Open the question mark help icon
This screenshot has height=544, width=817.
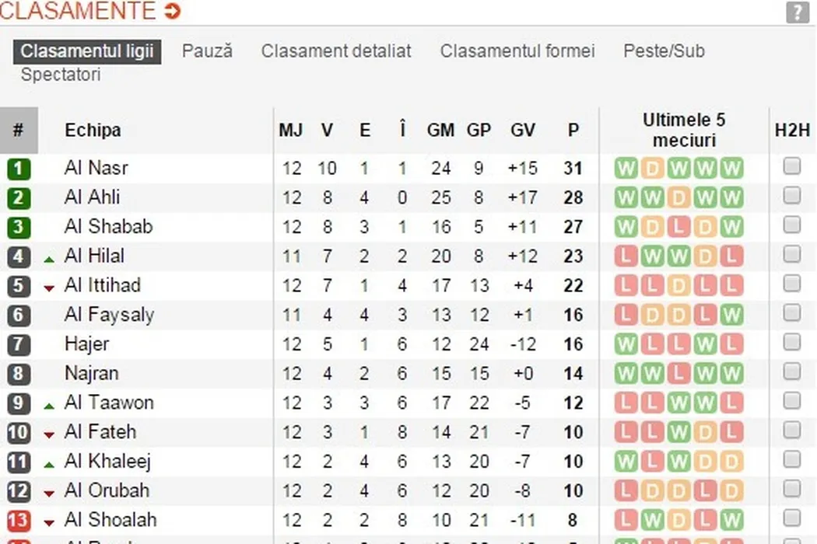pos(798,12)
